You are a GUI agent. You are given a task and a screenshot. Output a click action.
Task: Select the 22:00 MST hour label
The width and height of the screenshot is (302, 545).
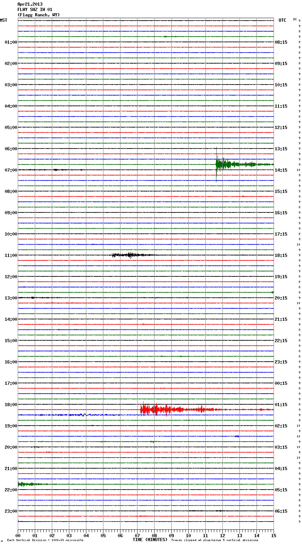click(11, 490)
